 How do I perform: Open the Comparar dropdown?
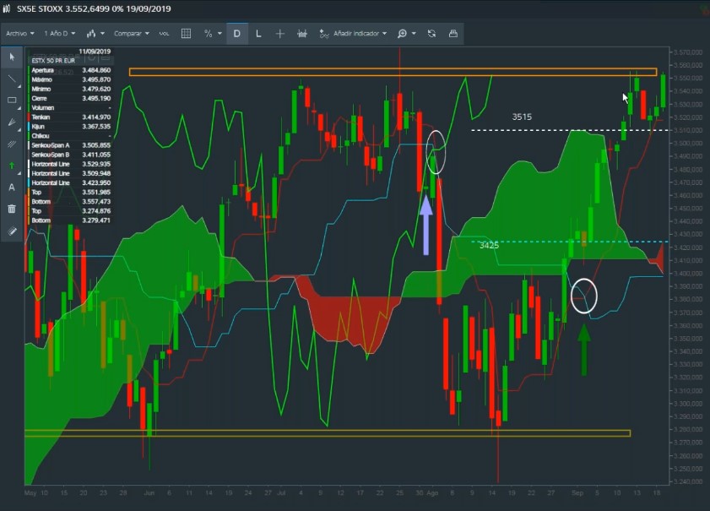[x=132, y=34]
